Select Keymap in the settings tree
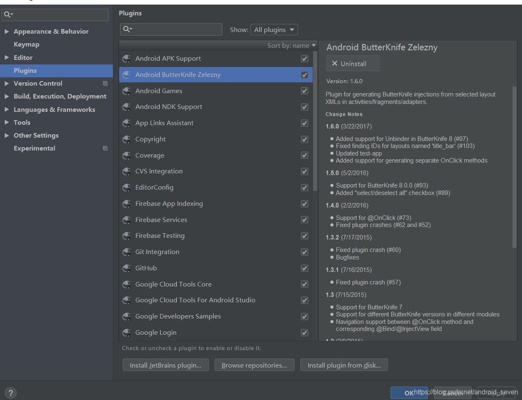Viewport: 522px width, 400px height. [56, 44]
